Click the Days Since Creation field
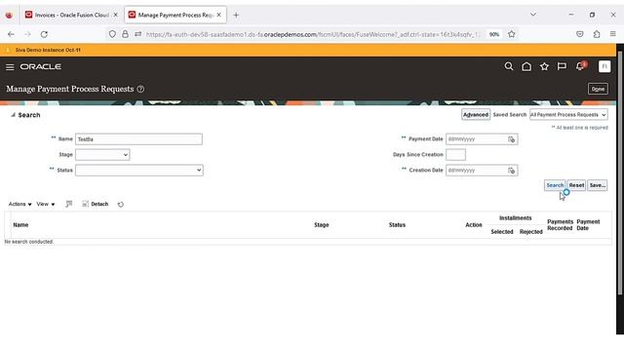 [455, 154]
